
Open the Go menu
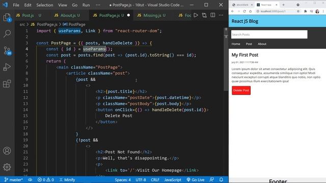(75, 5)
